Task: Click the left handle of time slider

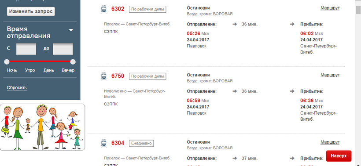Action: point(7,61)
